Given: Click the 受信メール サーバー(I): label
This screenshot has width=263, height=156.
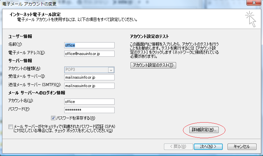Looking at the screenshot, I should [27, 76].
